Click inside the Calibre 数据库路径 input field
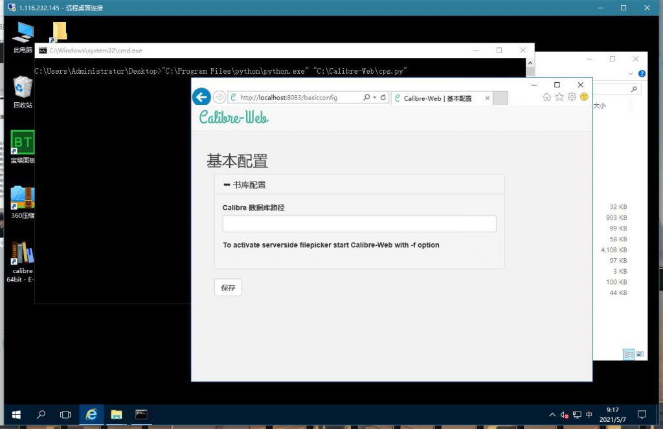Viewport: 663px width, 429px height. coord(359,223)
